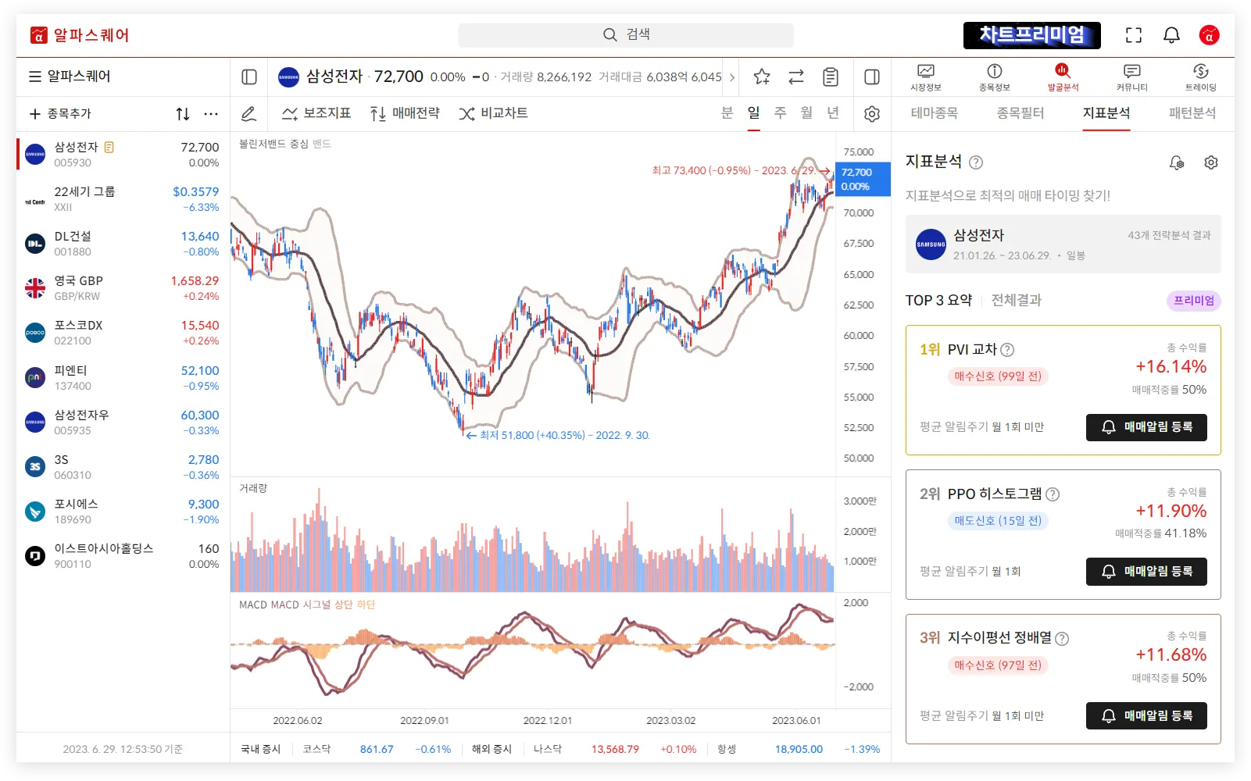Open the 커뮤니티 panel

pos(1131,77)
